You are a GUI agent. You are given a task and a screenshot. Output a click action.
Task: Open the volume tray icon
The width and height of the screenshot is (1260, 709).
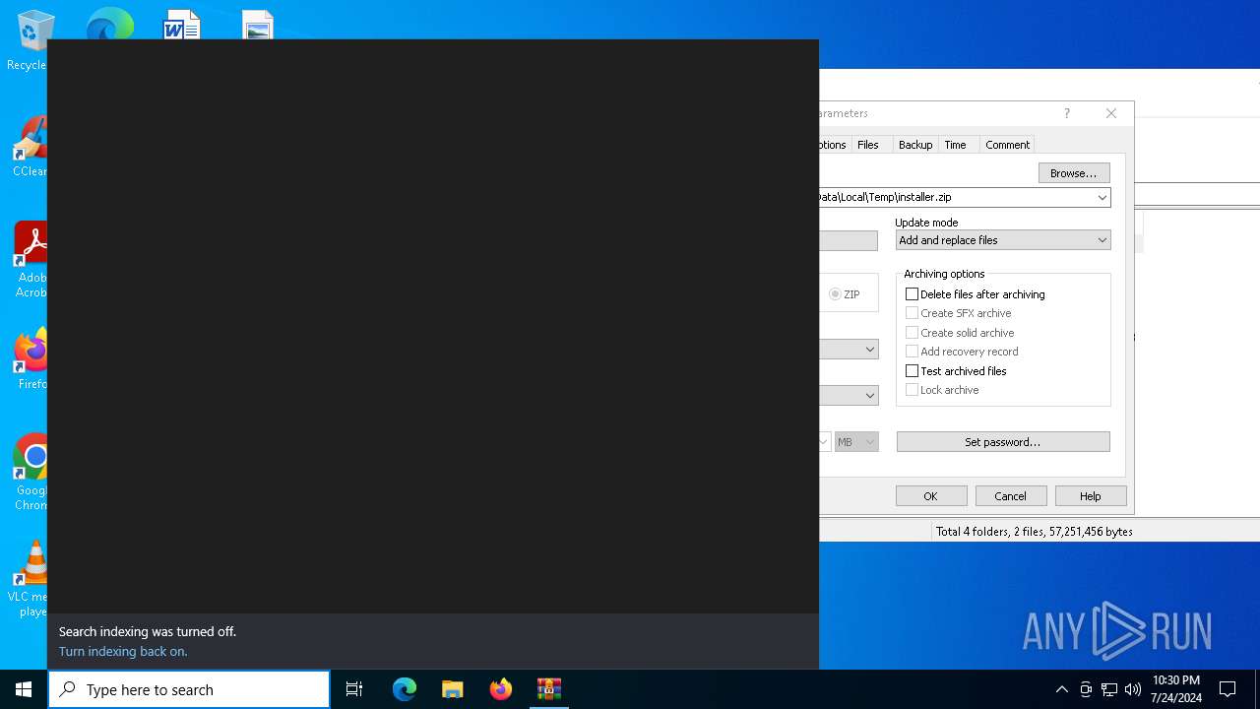click(1133, 689)
